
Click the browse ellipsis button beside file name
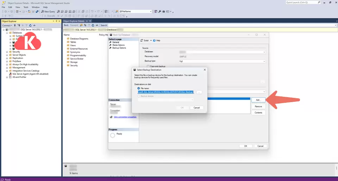tap(199, 92)
